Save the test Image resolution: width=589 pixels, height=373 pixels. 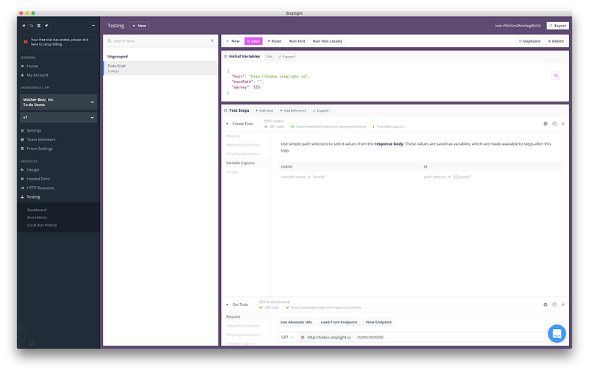253,41
